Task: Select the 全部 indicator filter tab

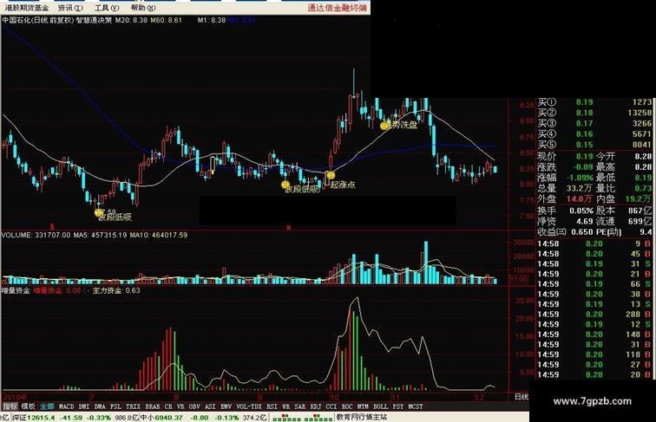Action: click(47, 406)
